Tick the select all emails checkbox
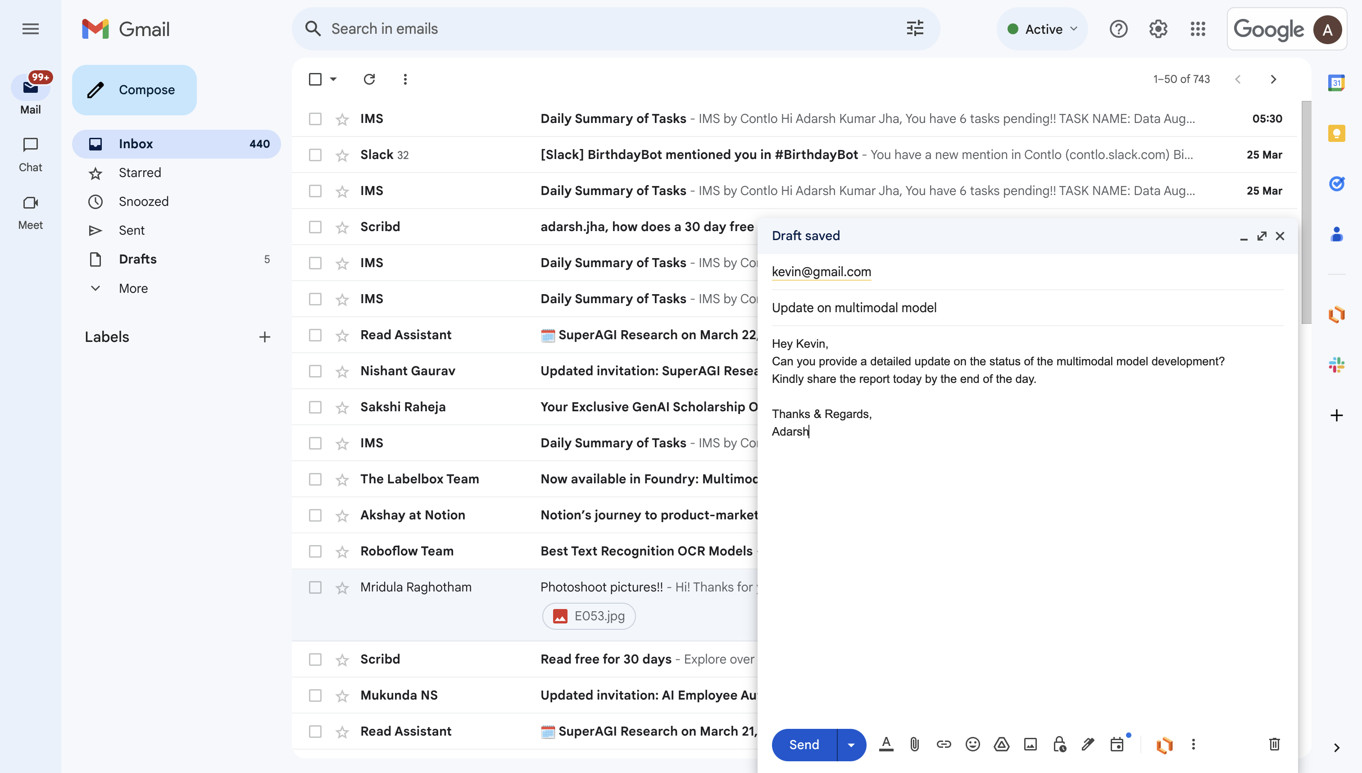 (315, 79)
